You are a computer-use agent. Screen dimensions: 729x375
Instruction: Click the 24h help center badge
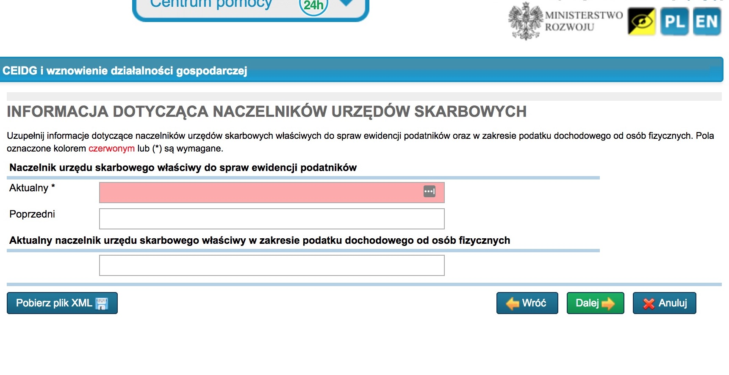(313, 6)
